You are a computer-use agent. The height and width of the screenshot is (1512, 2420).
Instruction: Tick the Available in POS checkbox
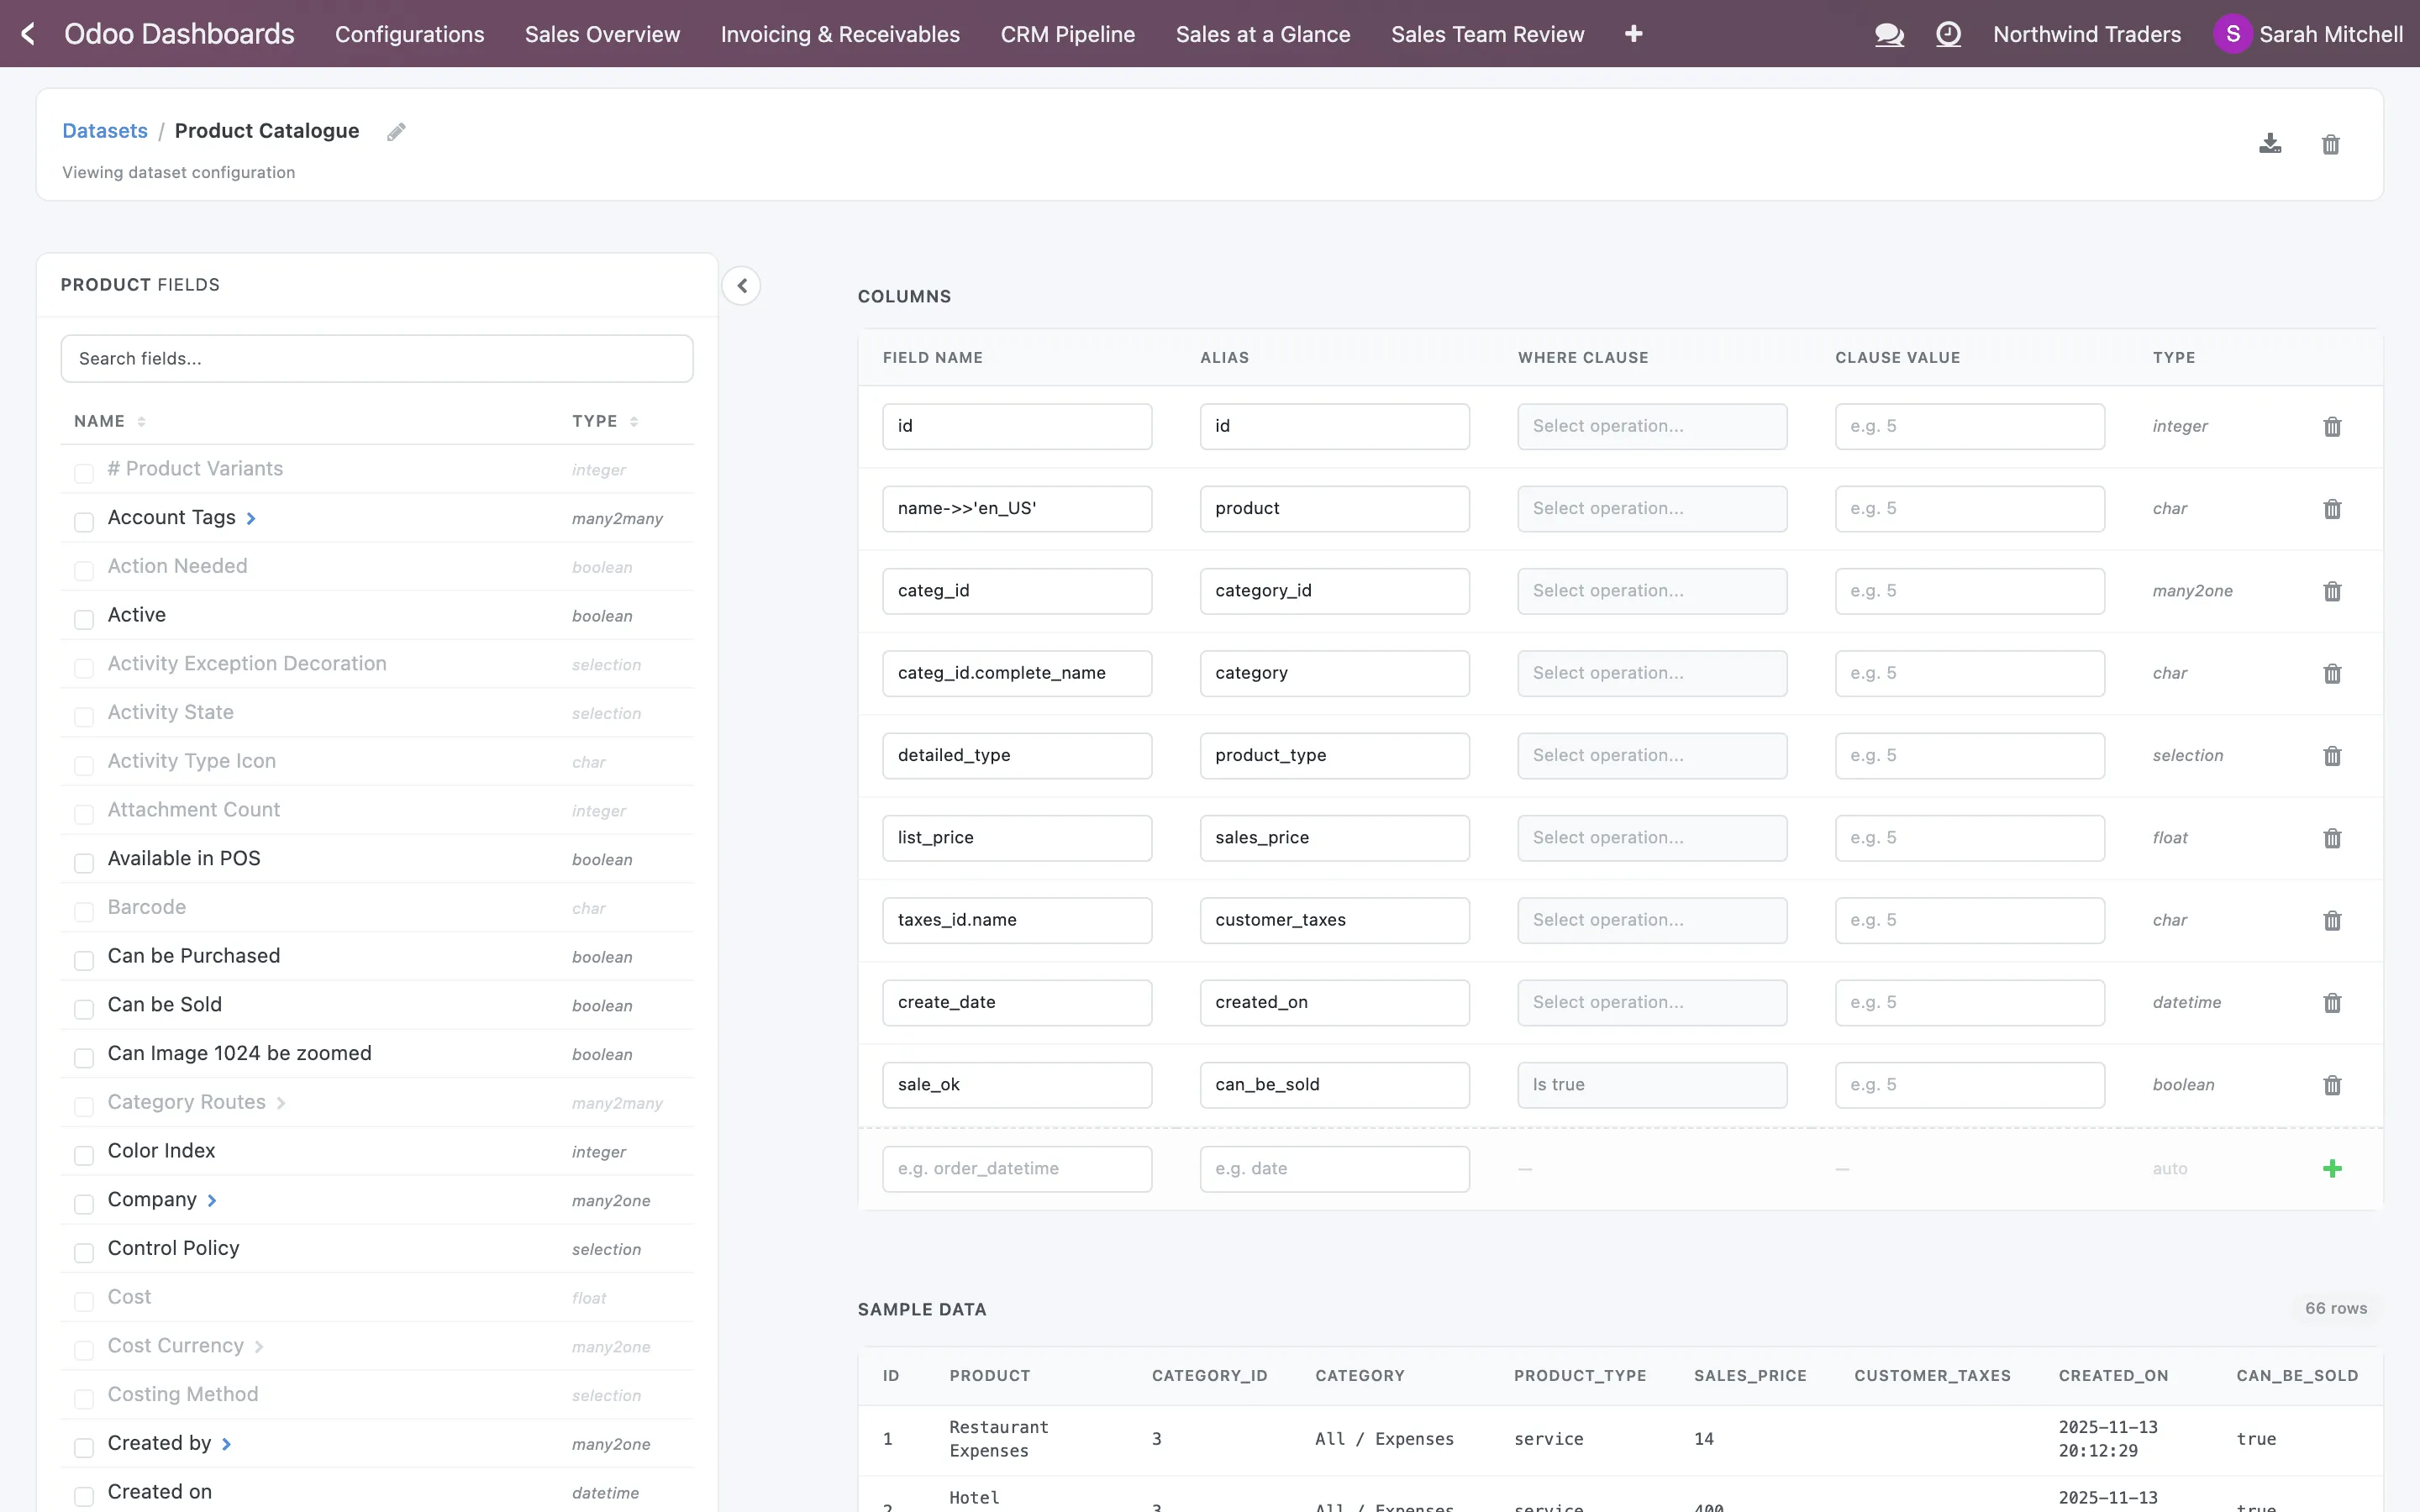(x=84, y=862)
